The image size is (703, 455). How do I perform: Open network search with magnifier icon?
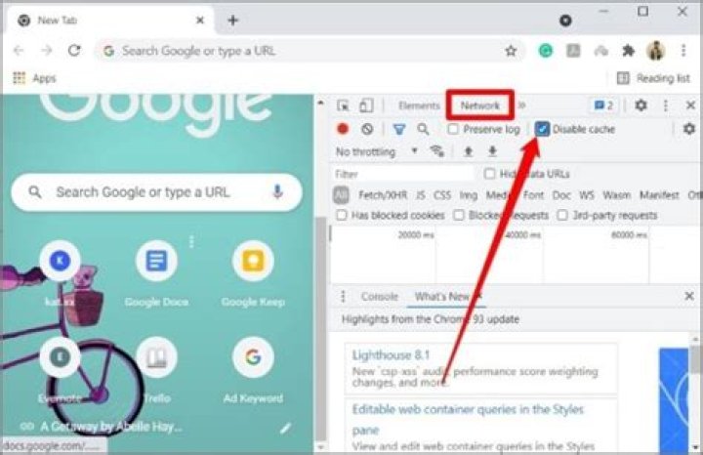[423, 129]
